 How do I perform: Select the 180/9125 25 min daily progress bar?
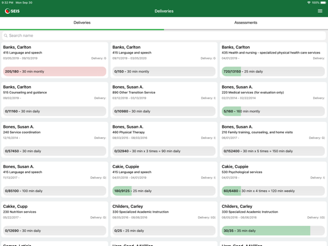164,191
